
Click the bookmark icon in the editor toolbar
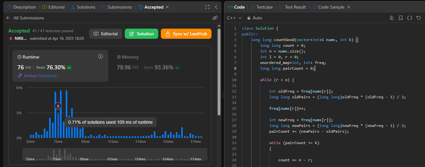[x=401, y=18]
